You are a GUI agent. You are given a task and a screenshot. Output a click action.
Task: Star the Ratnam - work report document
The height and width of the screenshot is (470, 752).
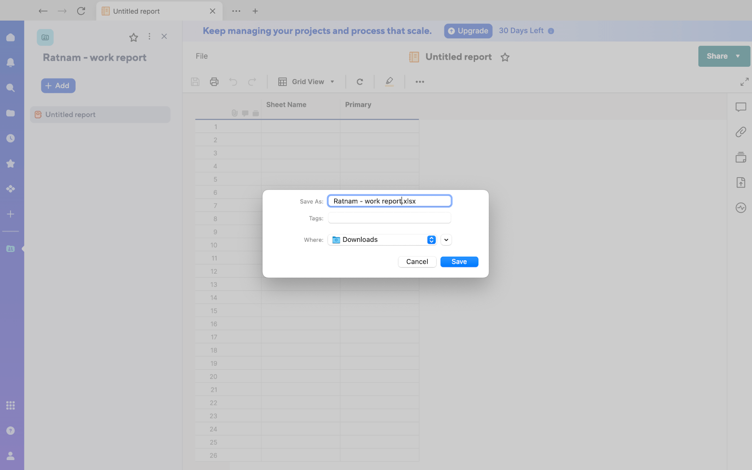click(133, 37)
